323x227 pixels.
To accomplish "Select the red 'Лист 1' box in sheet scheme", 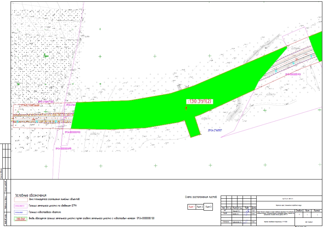I will [x=192, y=207].
